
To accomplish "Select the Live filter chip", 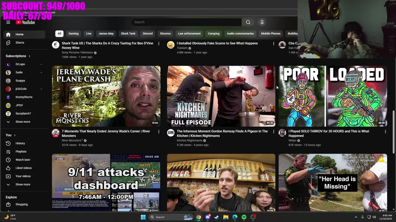I will pyautogui.click(x=88, y=34).
